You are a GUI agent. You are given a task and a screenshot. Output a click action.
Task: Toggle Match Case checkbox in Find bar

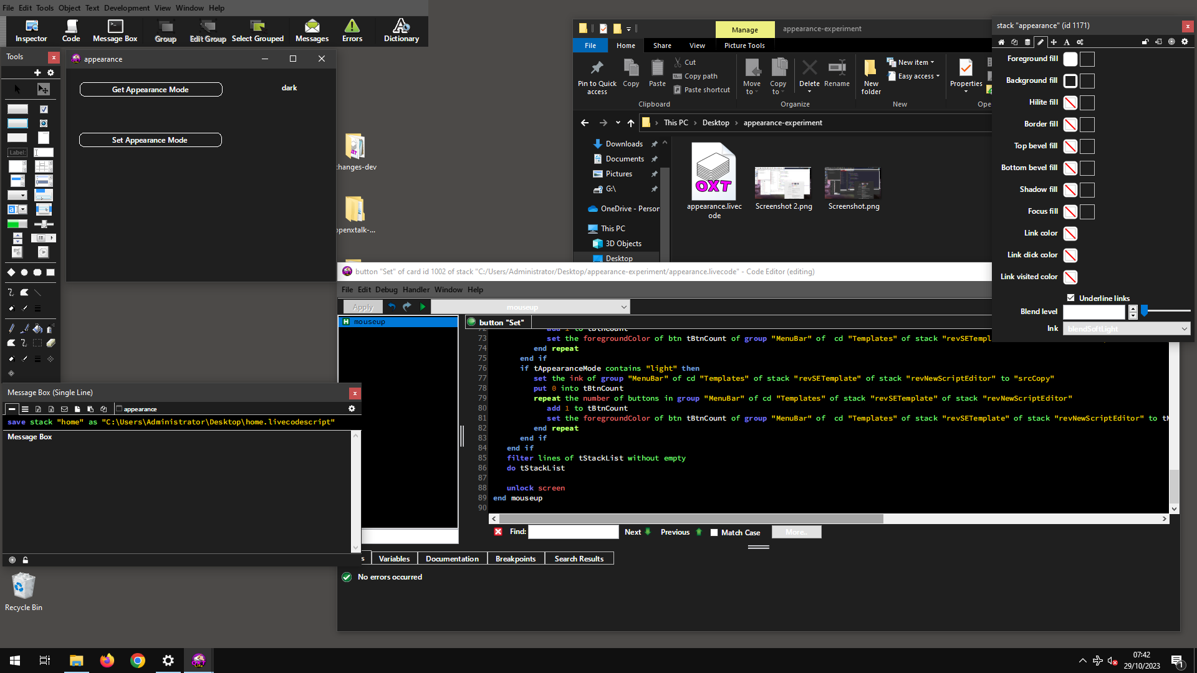(x=714, y=533)
